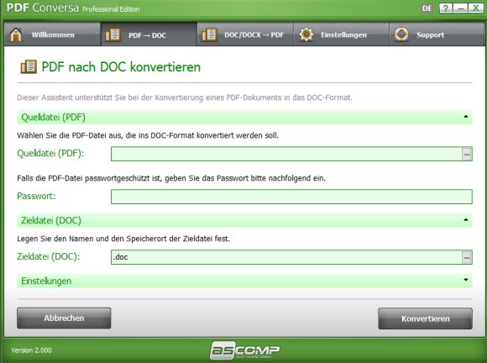Click the Version 2.000 text
This screenshot has width=487, height=363.
tap(31, 350)
